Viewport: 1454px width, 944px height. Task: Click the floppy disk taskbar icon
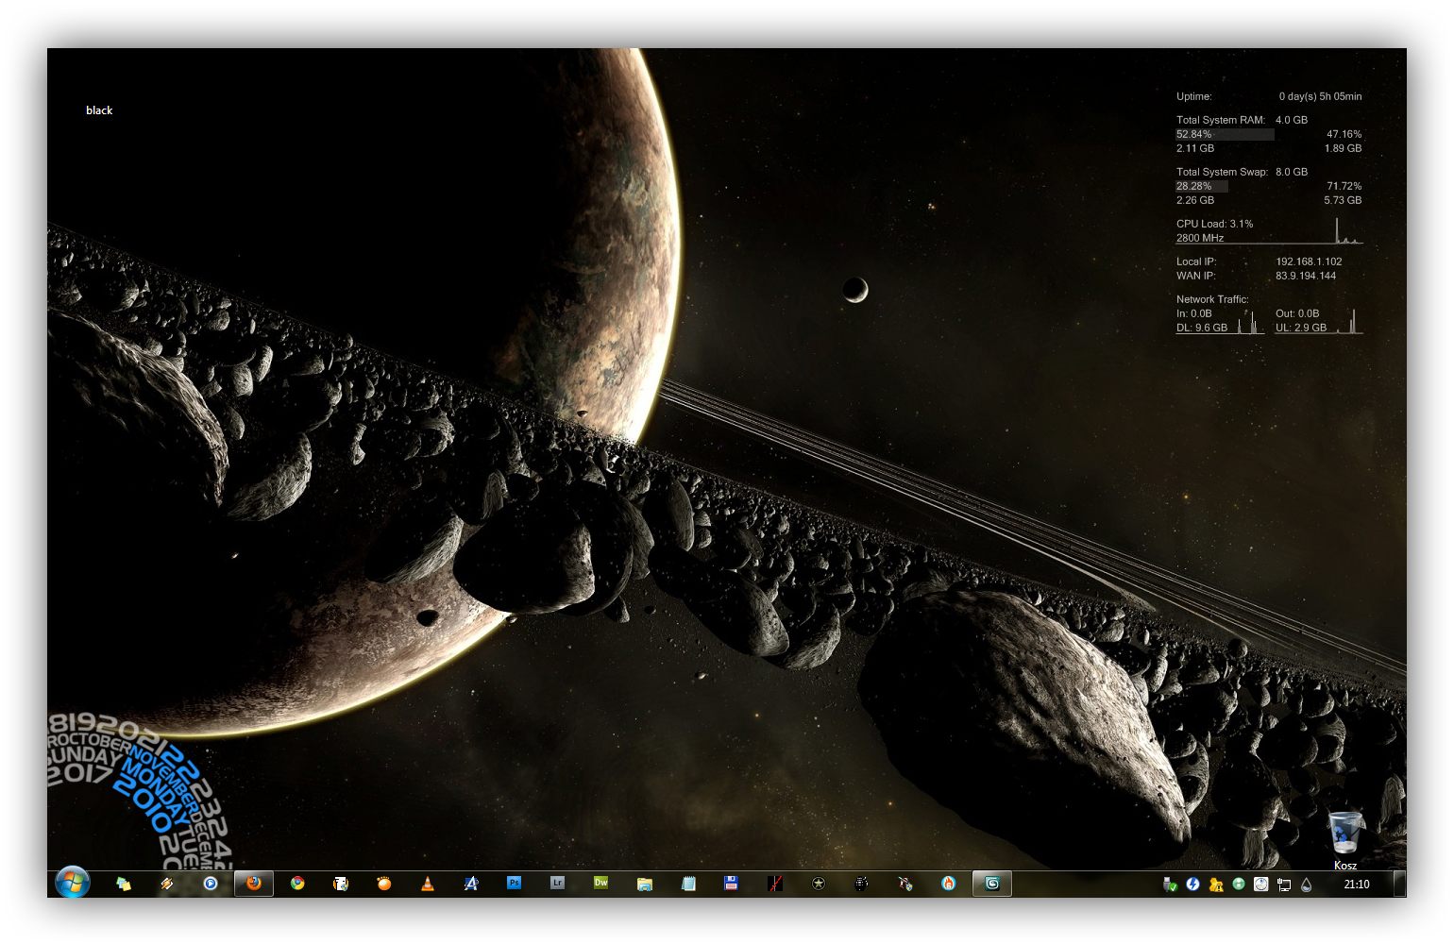click(731, 884)
